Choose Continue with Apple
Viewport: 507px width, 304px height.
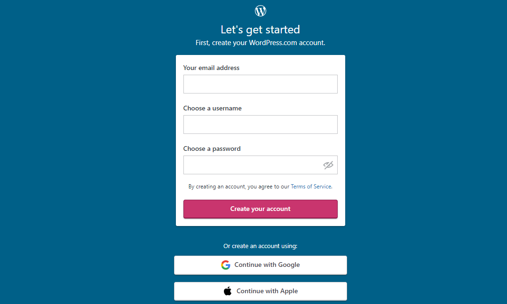260,290
